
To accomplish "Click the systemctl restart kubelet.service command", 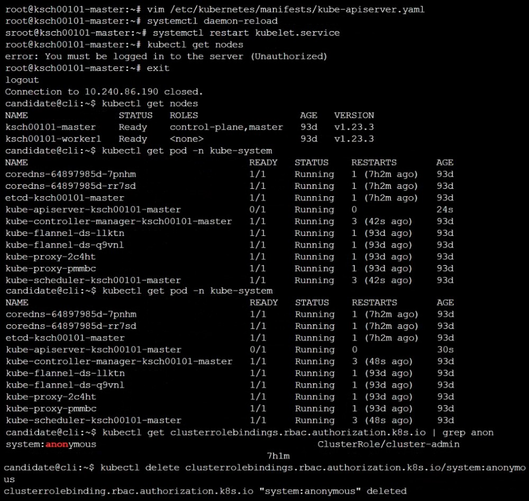I will (x=243, y=33).
